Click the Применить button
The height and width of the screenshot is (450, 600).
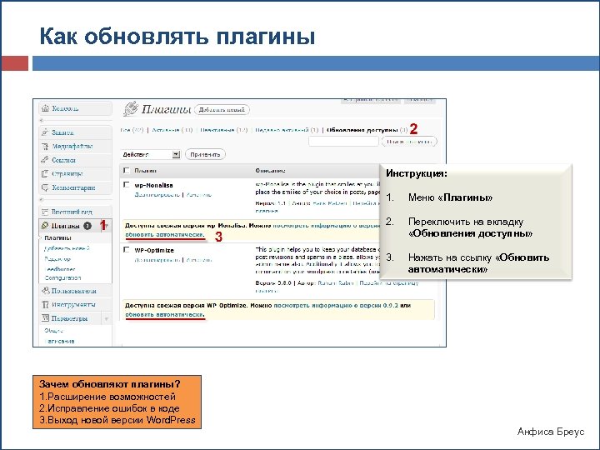coord(205,155)
